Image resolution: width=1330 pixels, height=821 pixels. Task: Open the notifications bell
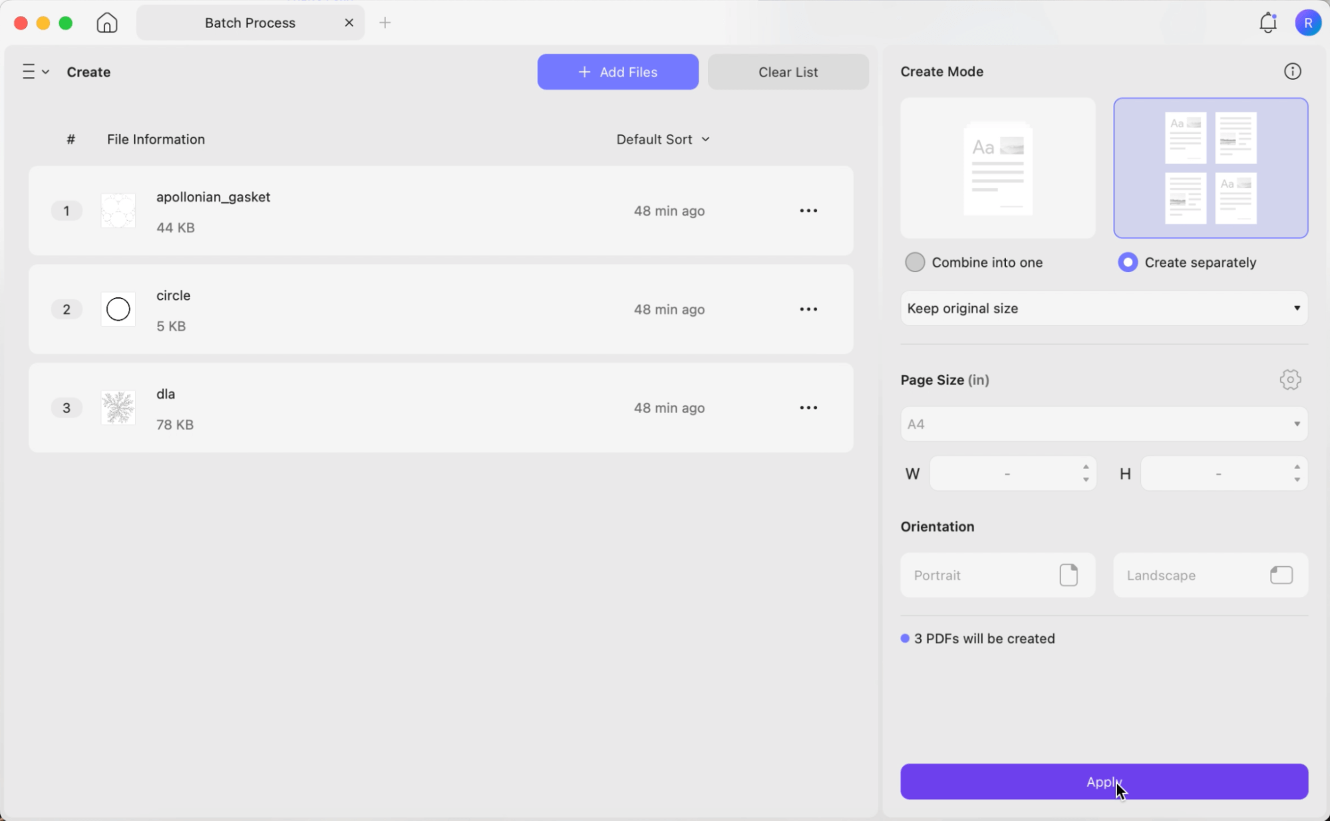pos(1268,23)
